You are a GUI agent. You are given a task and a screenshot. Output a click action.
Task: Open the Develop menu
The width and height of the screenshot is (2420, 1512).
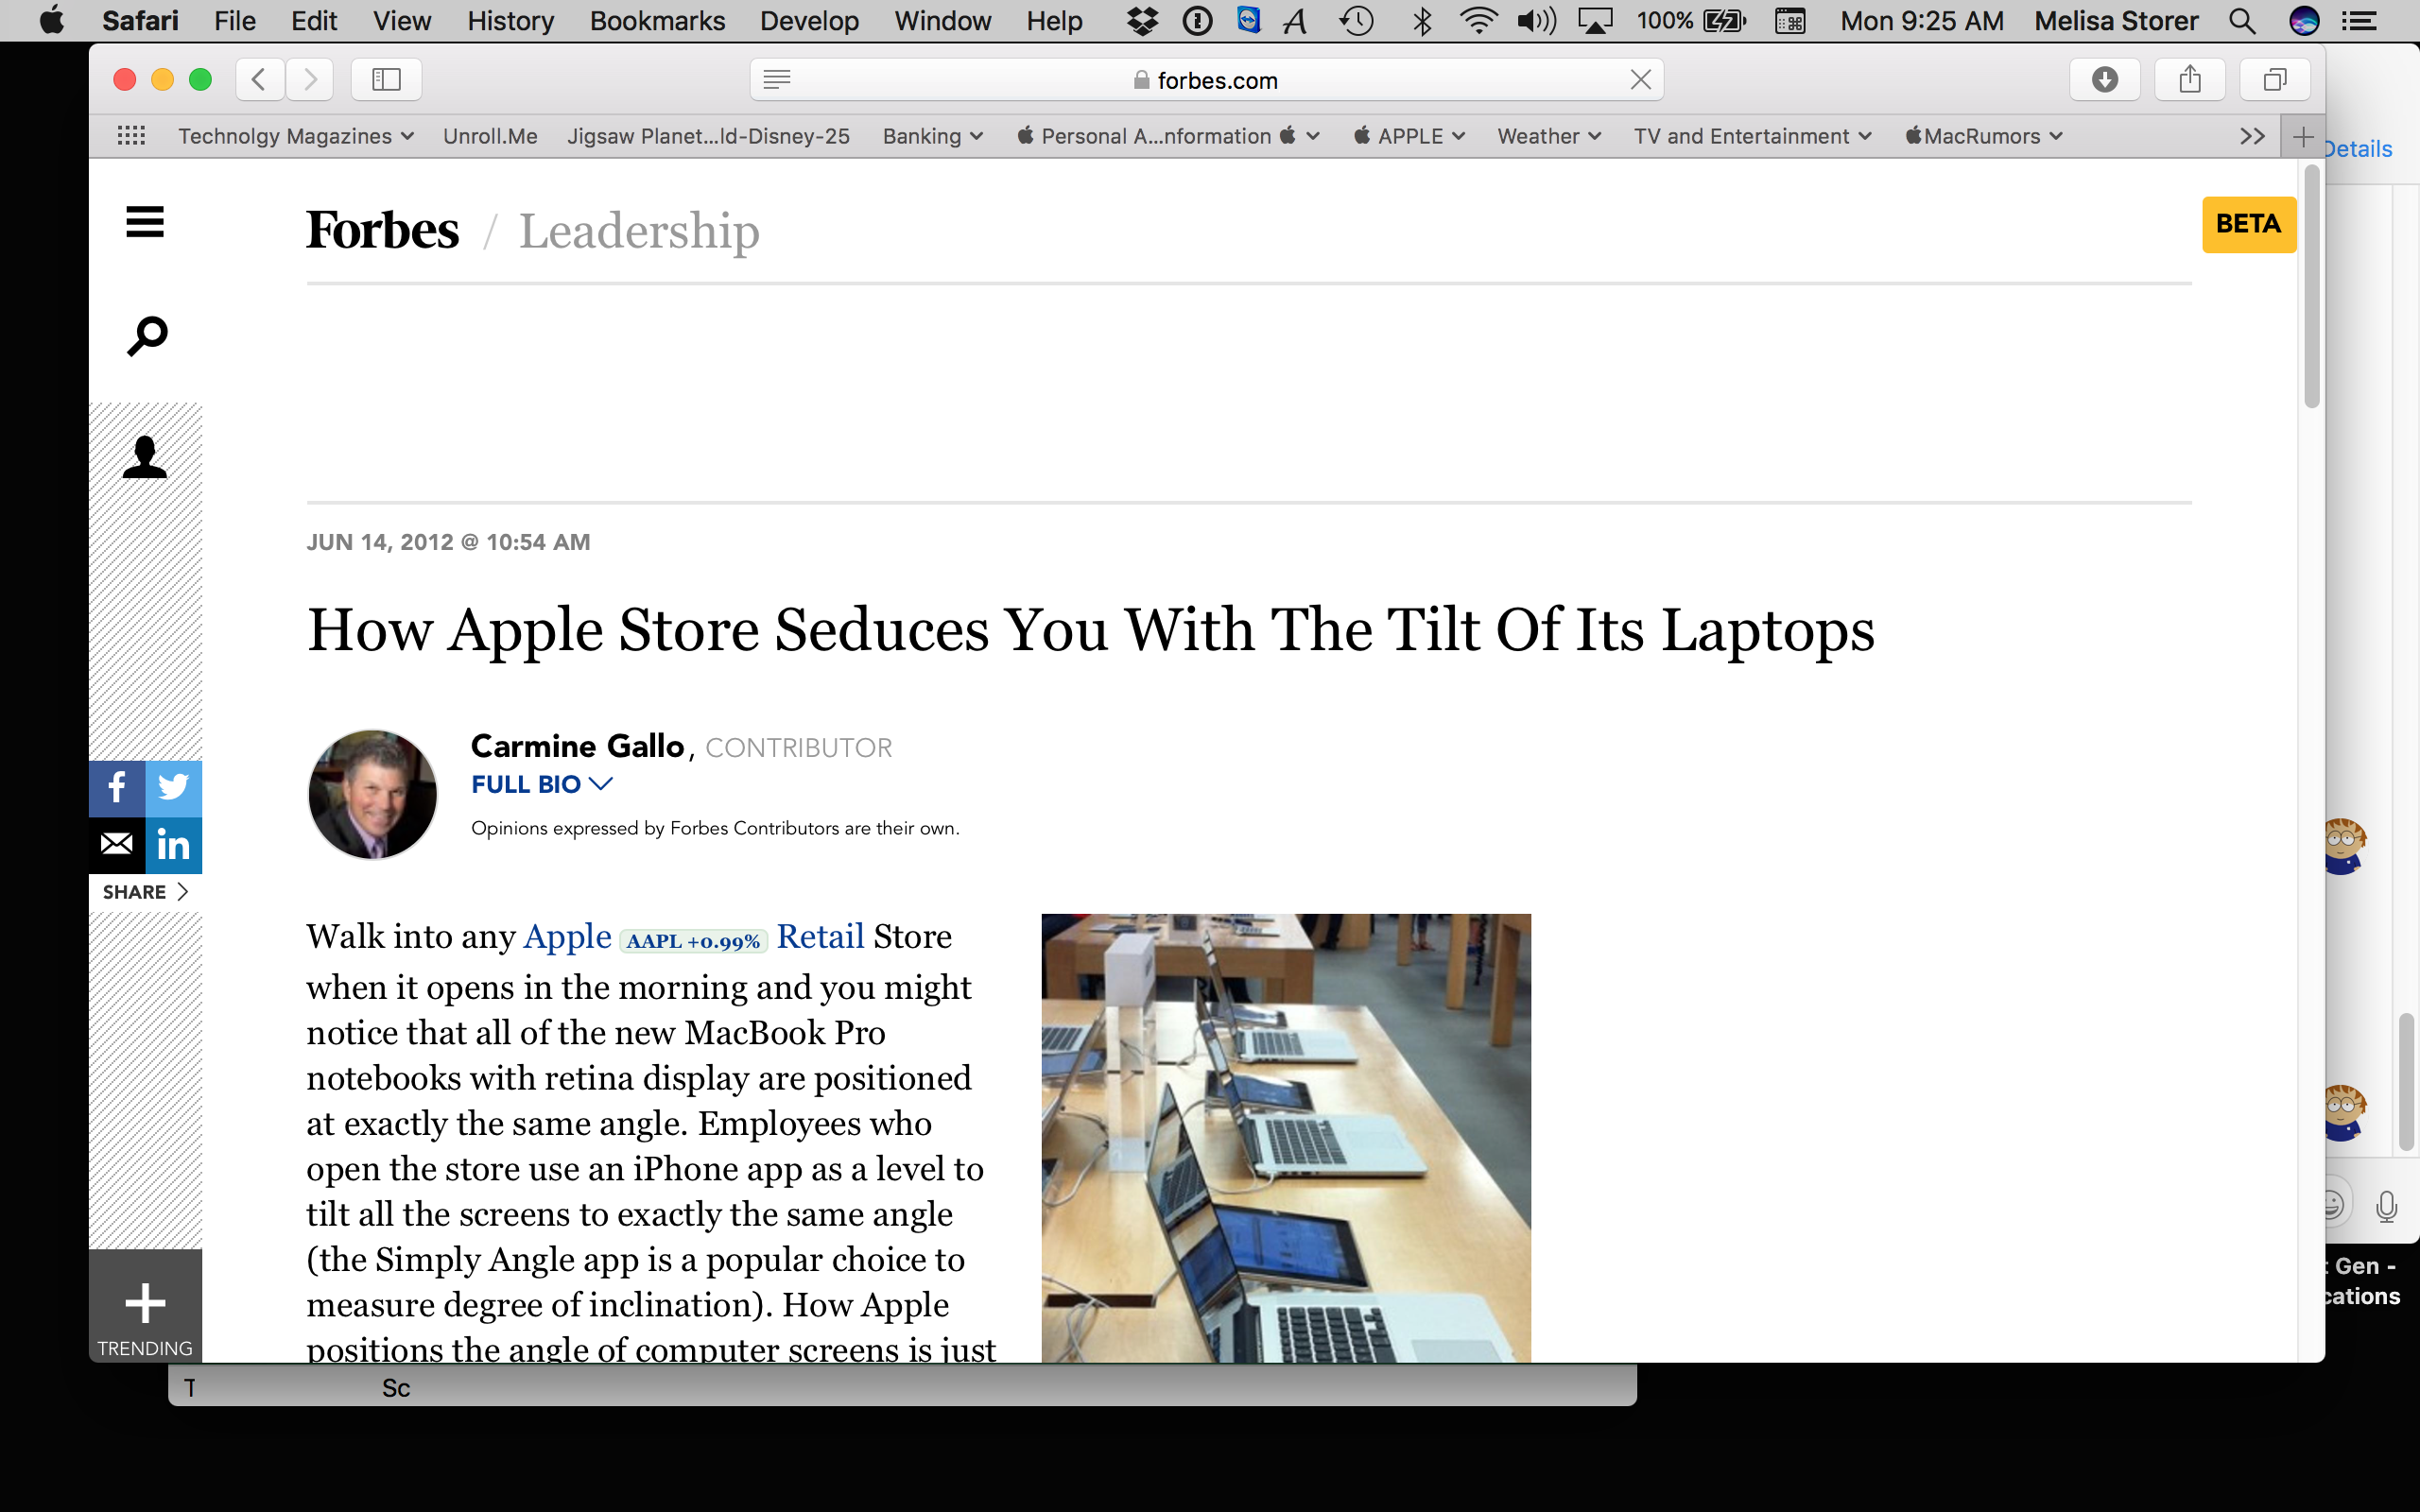click(809, 21)
